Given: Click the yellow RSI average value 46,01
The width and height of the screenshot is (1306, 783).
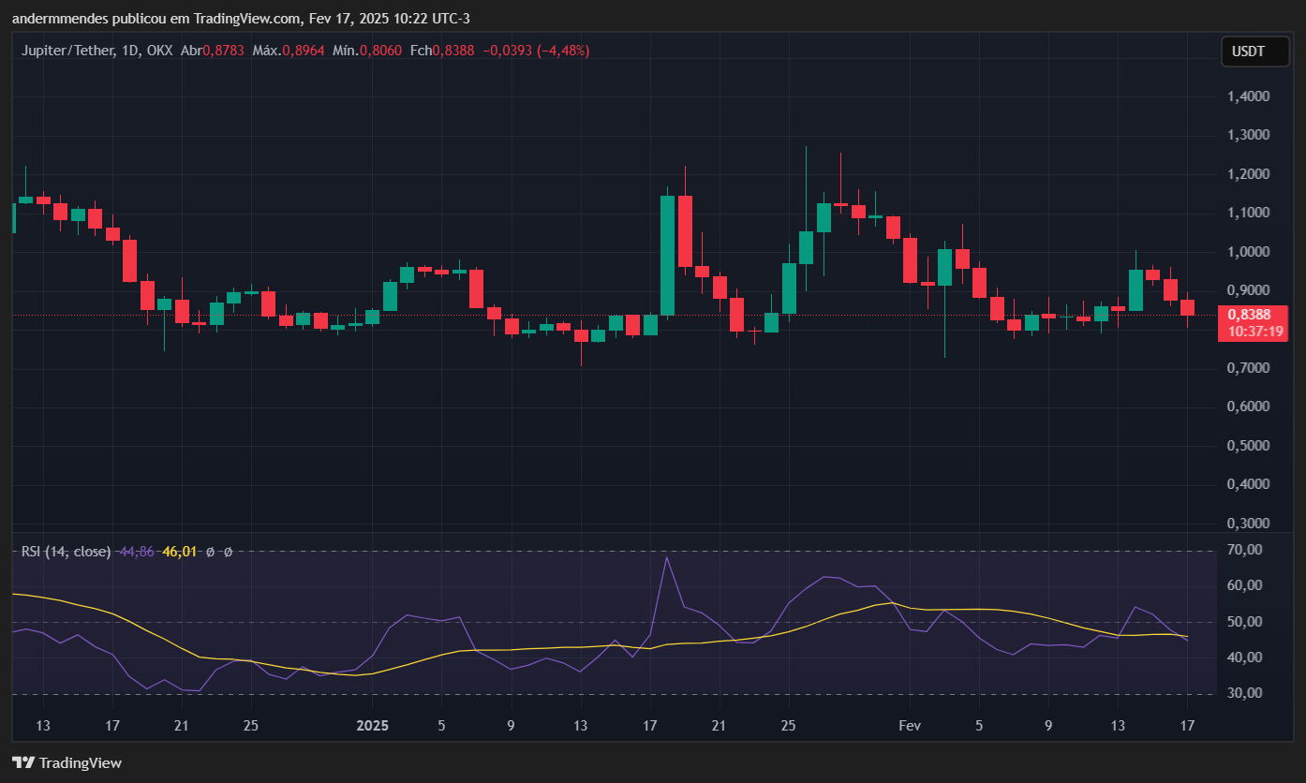Looking at the screenshot, I should click(x=180, y=552).
